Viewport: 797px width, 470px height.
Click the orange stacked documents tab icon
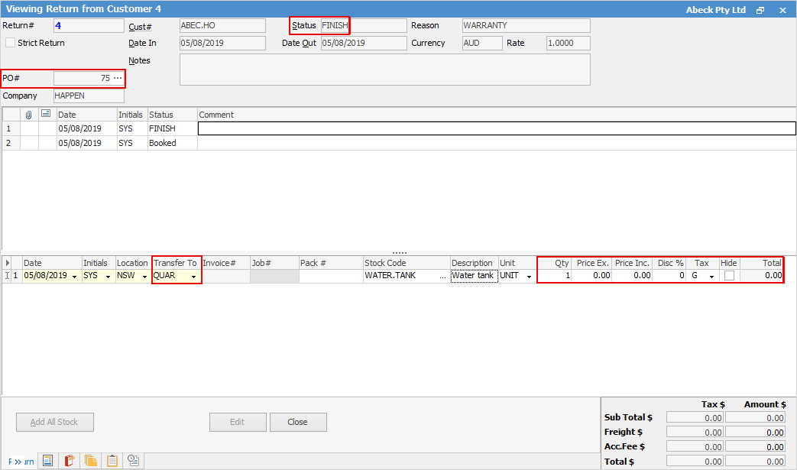click(91, 461)
